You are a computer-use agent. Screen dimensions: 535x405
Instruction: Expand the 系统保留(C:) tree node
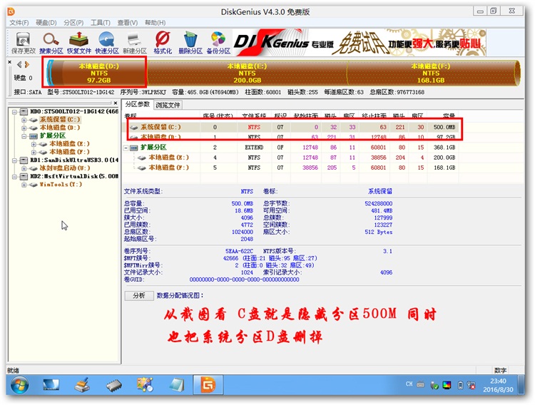click(x=24, y=120)
